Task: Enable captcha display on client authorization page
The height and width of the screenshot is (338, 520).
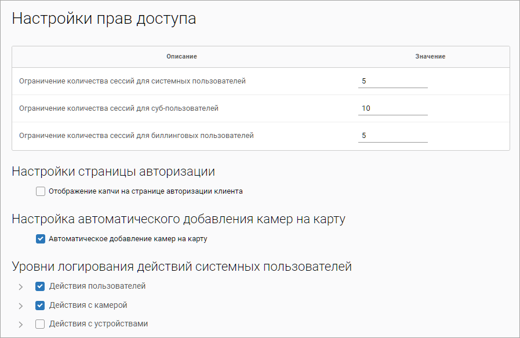Action: click(x=41, y=191)
